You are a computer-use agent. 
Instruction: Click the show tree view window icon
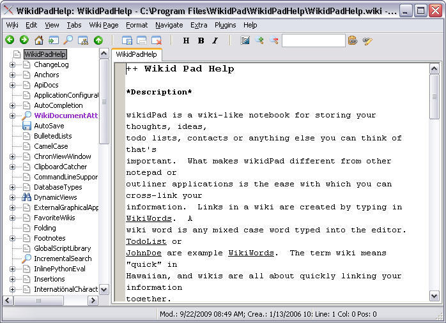point(127,40)
